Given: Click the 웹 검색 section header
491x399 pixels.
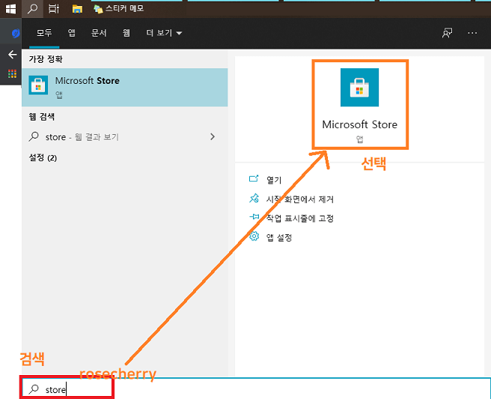Looking at the screenshot, I should (42, 117).
